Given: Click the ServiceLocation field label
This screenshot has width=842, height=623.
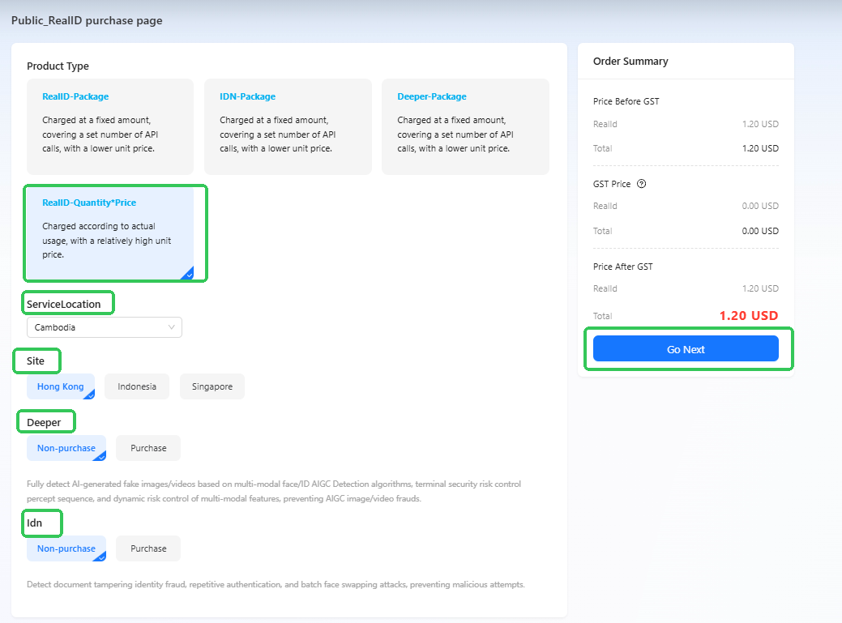Looking at the screenshot, I should [64, 305].
